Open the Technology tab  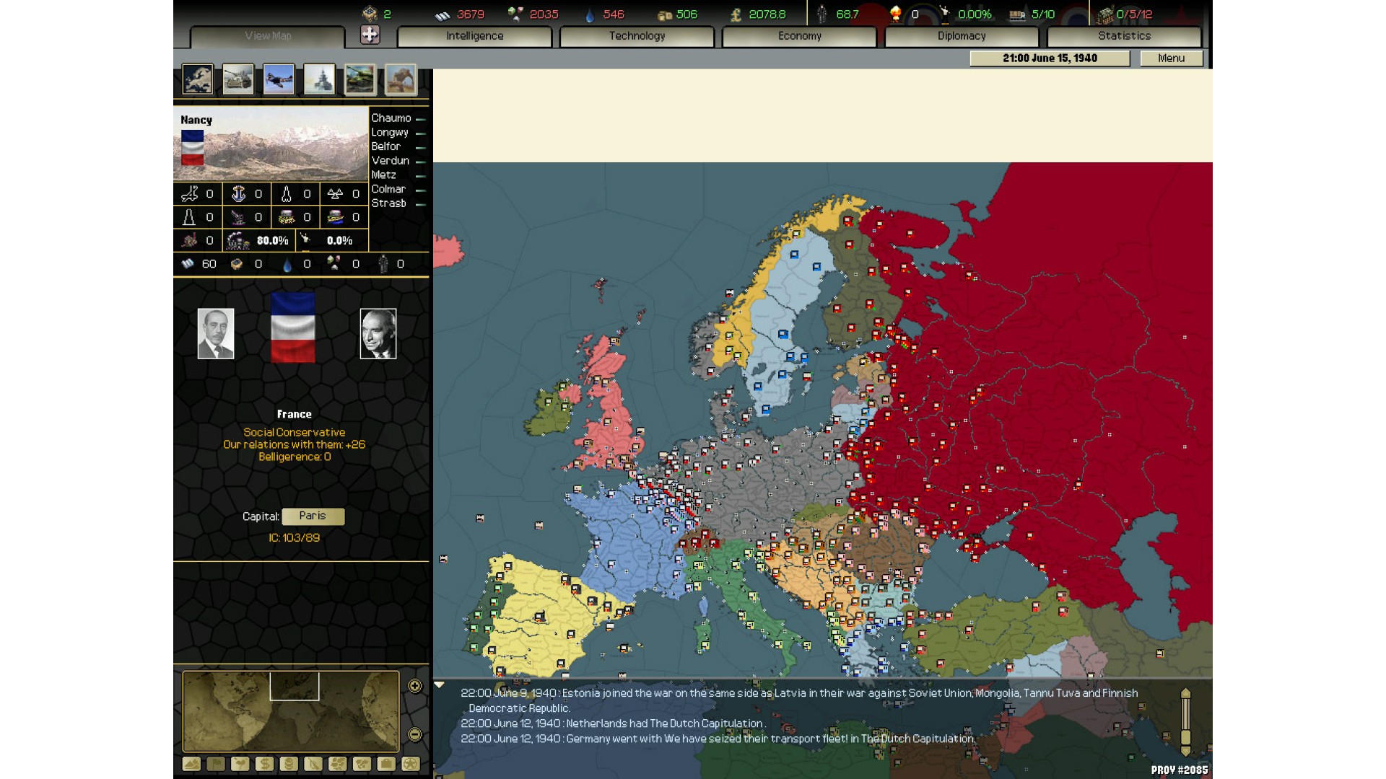tap(637, 36)
